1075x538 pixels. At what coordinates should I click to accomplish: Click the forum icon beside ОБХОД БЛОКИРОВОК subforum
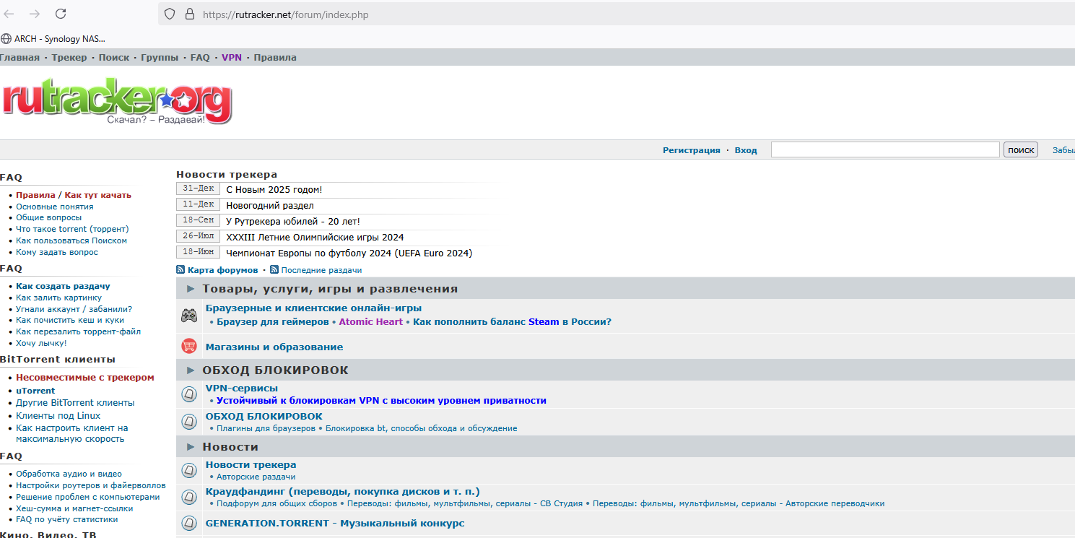coord(189,422)
